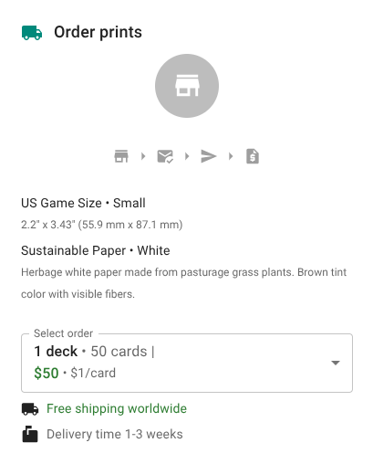Click chevron arrow after mail icon
The image size is (373, 464).
(187, 156)
